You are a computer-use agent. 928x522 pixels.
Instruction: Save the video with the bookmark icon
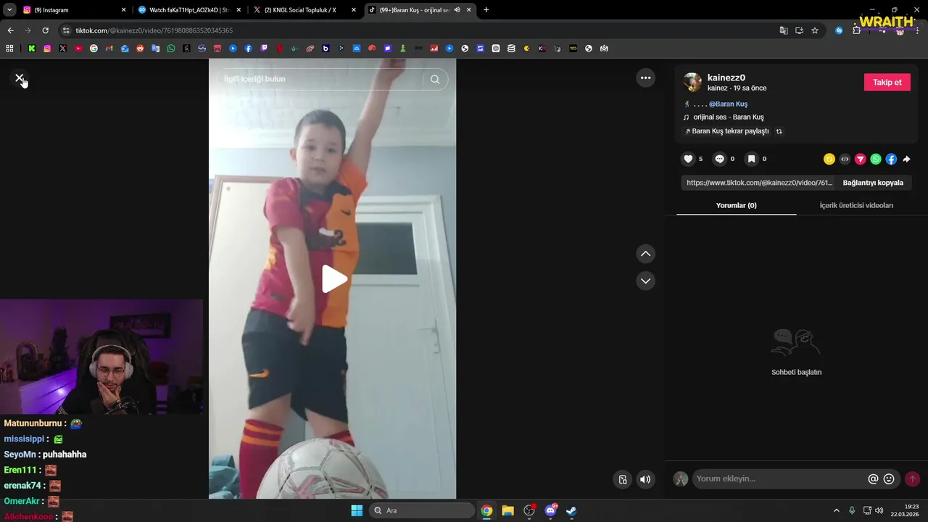[x=751, y=159]
